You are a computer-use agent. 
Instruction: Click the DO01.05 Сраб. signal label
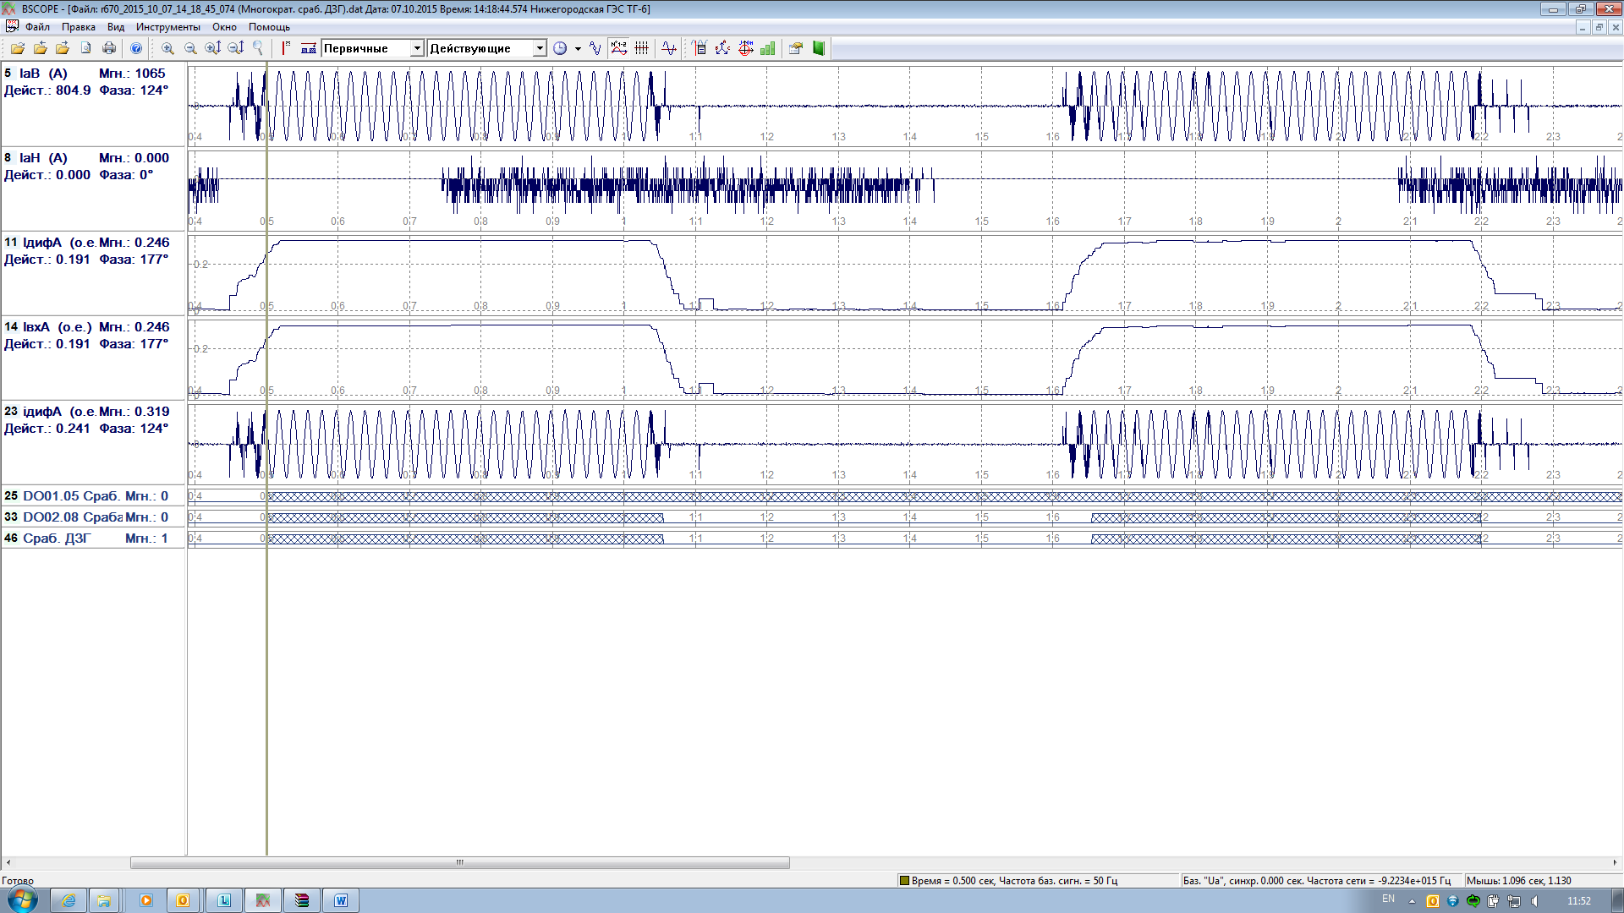(x=70, y=496)
